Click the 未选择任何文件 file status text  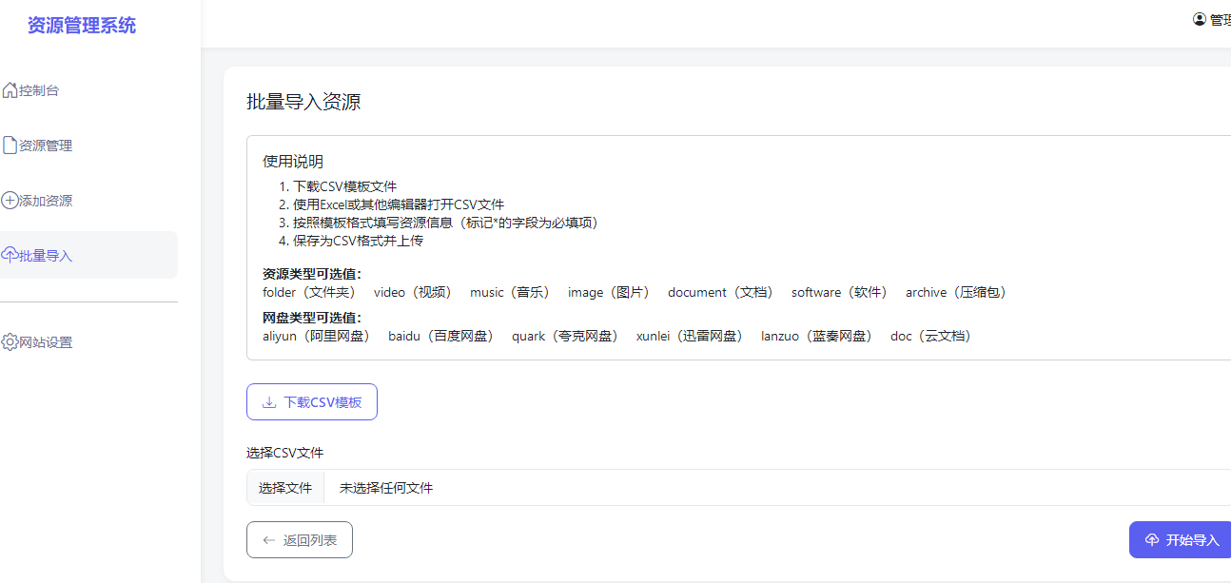[384, 487]
